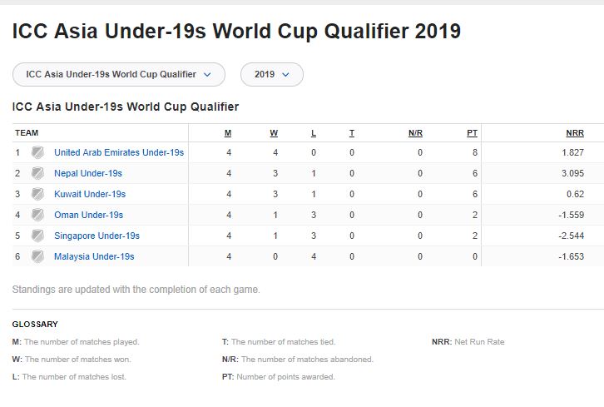Open United Arab Emirates Under-19s team link

[119, 152]
